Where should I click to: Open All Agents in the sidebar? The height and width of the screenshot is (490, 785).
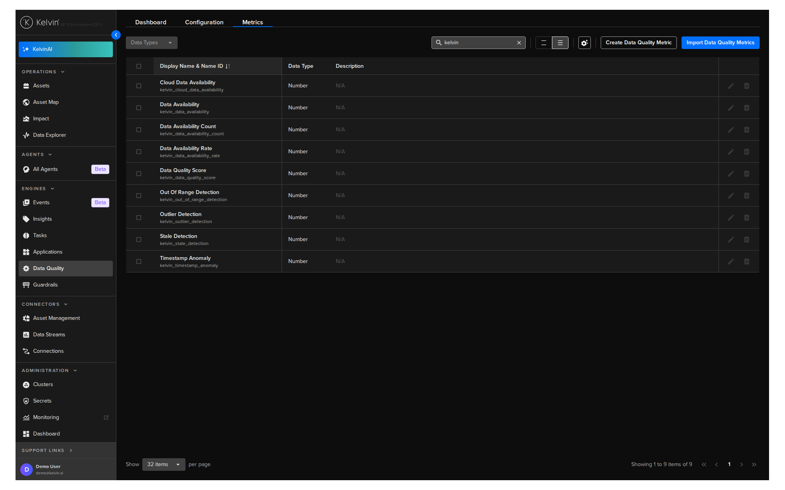point(65,169)
